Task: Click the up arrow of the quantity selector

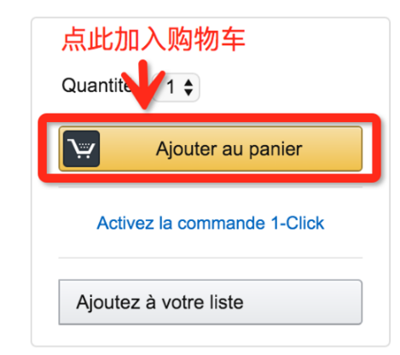Action: pos(188,83)
